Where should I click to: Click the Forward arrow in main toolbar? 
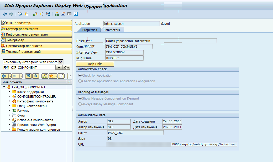point(11,14)
